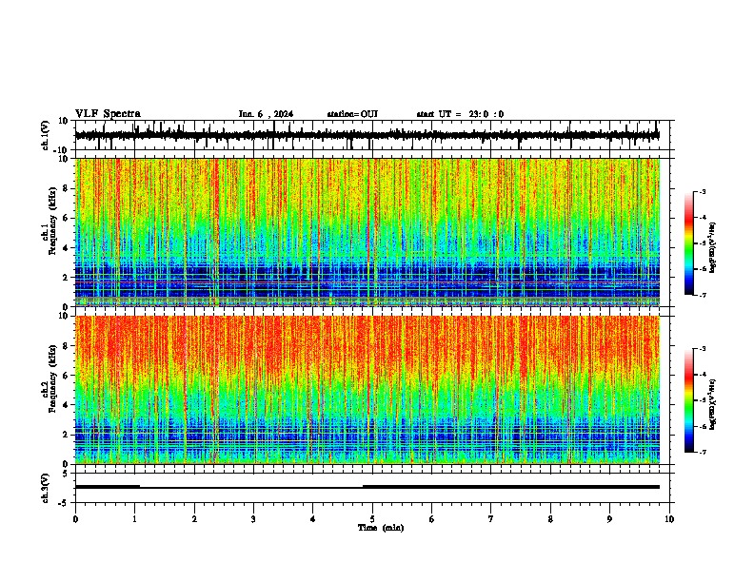Click the "Time (min)" axis title
754x582 pixels.
coord(381,528)
